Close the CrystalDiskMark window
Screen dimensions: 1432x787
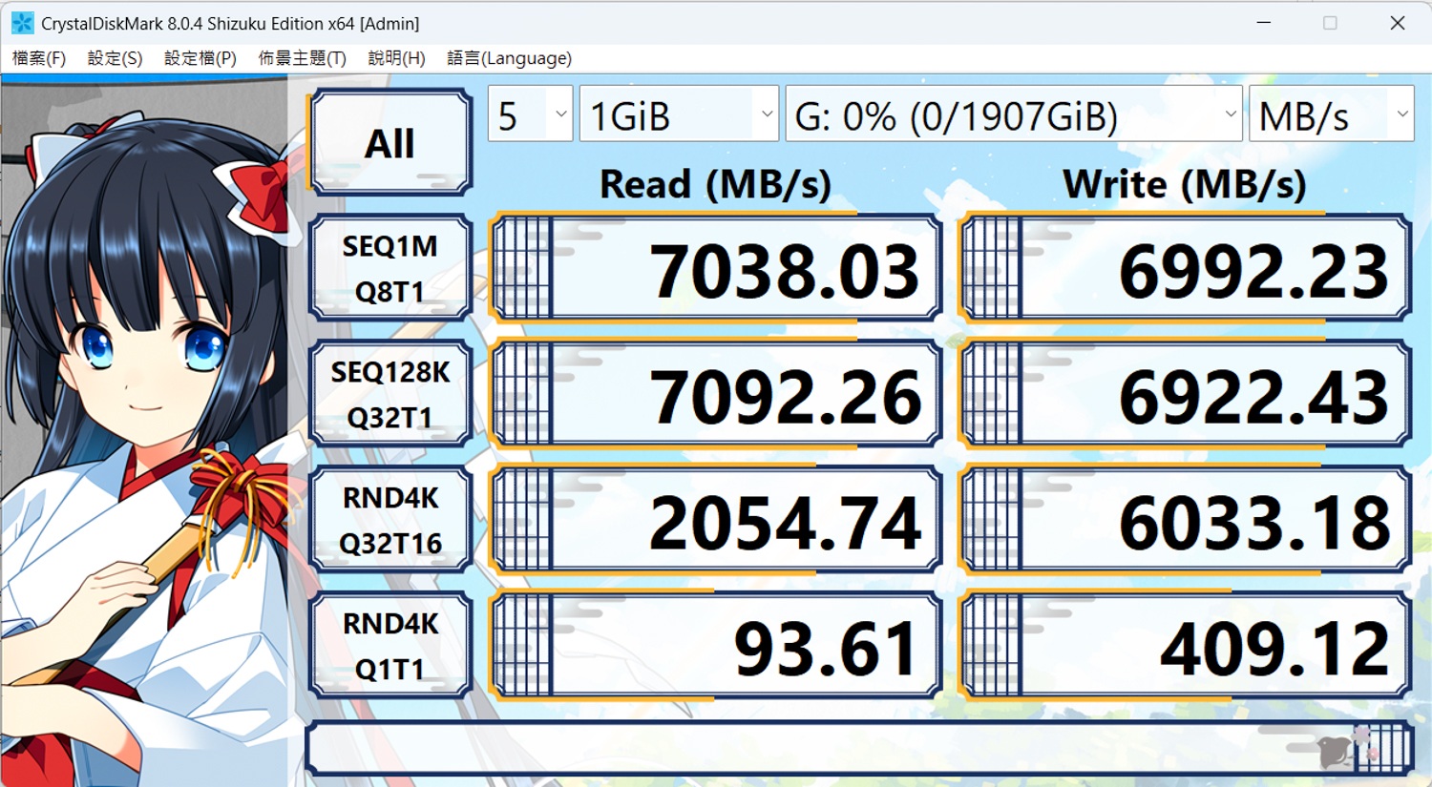tap(1398, 23)
